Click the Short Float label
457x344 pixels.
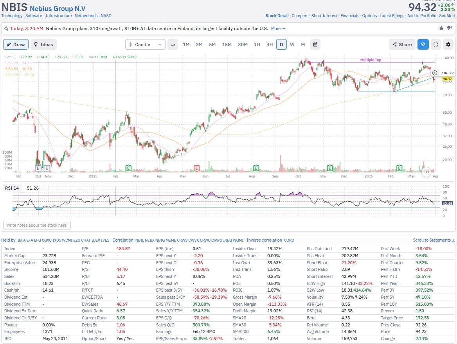[317, 263]
